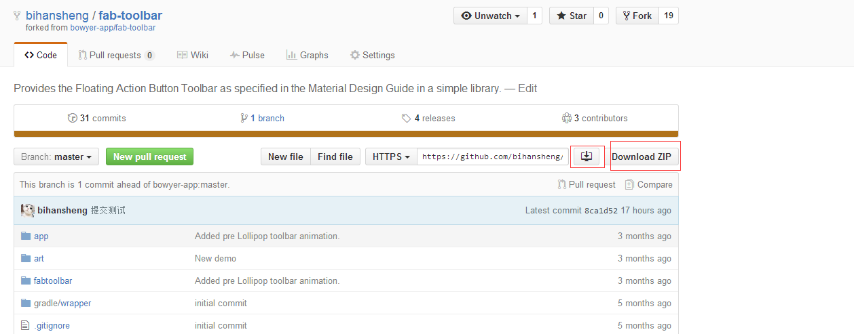
Task: Click the Pull requests counter badge 0
Action: click(x=149, y=56)
